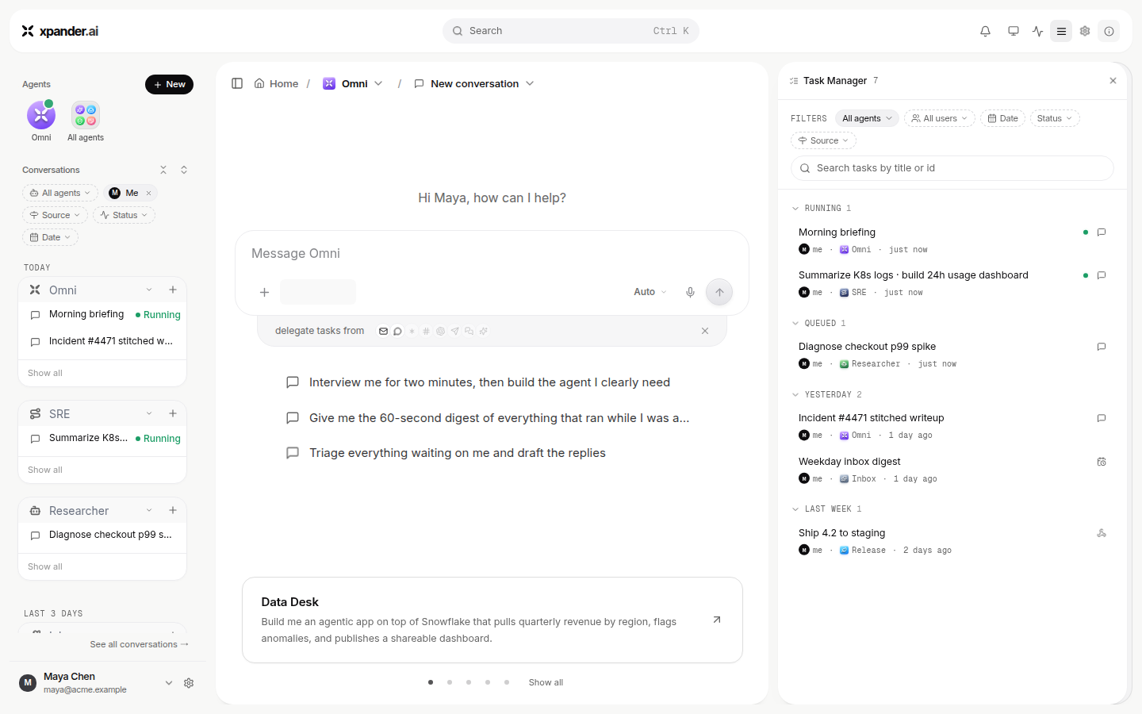Open All agents filter in Task Manager
1142x714 pixels.
[867, 118]
